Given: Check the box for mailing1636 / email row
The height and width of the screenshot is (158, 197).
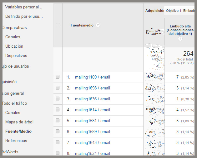Looking at the screenshot, I should click(x=58, y=99).
